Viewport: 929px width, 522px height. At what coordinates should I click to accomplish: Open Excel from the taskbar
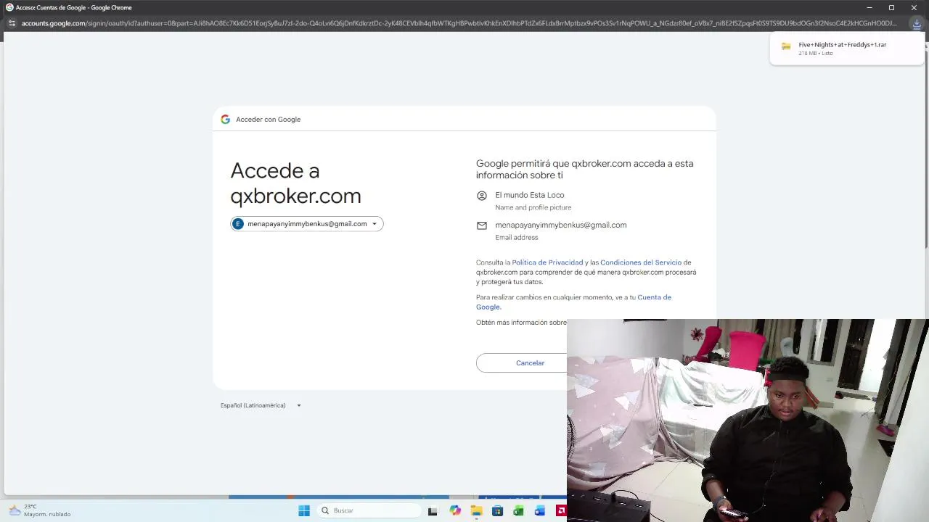pyautogui.click(x=518, y=510)
